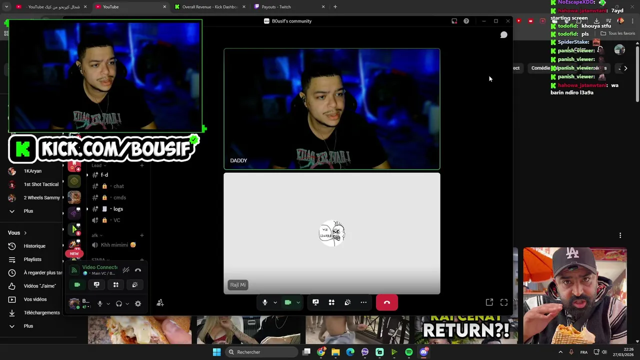
Task: Open the food video thumbnail on YouTube
Action: [x=575, y=296]
